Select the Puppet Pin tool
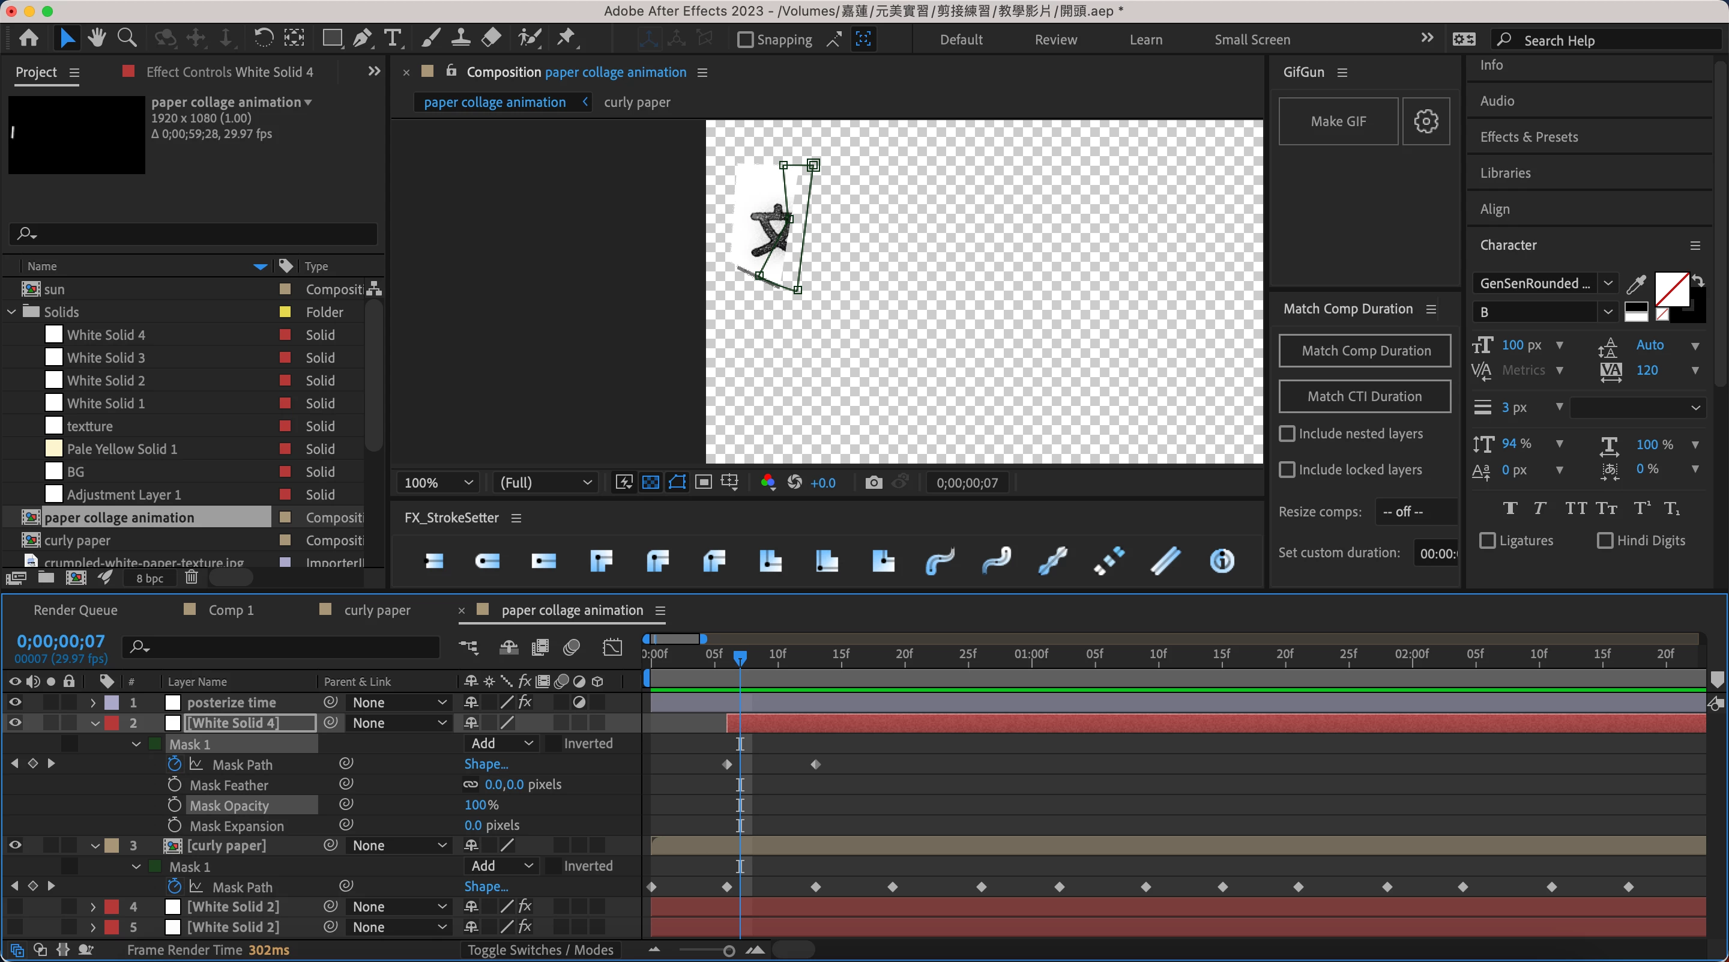Image resolution: width=1729 pixels, height=962 pixels. 567,38
